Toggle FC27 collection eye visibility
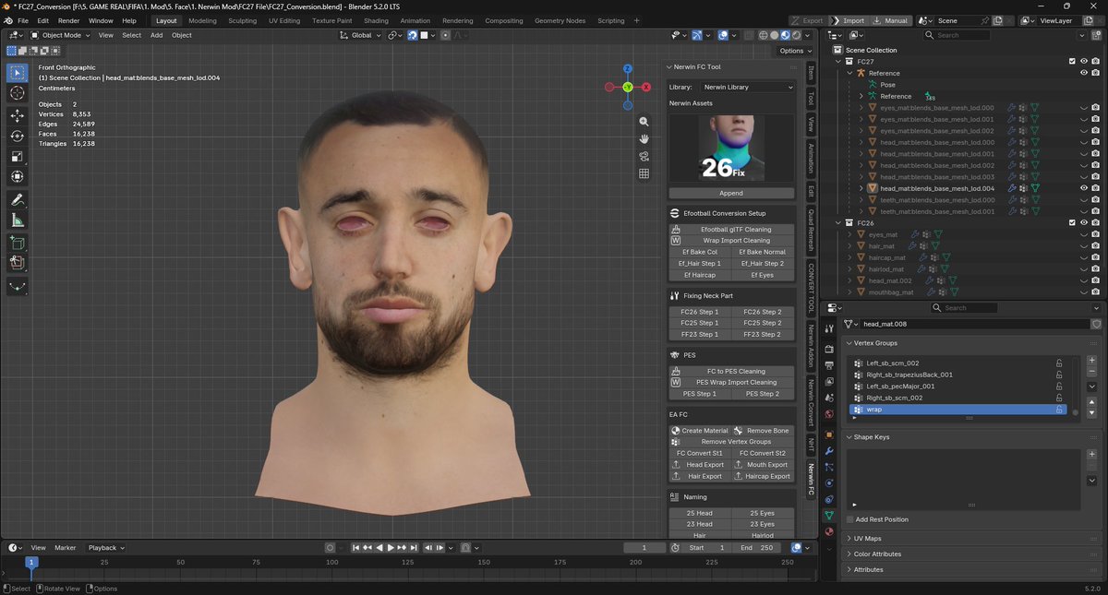 tap(1084, 62)
